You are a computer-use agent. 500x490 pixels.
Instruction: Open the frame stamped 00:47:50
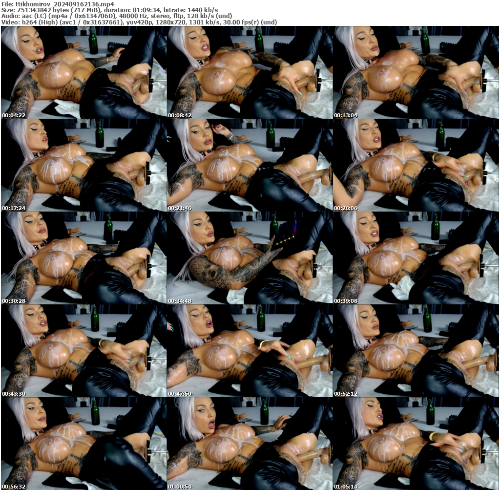pyautogui.click(x=250, y=351)
